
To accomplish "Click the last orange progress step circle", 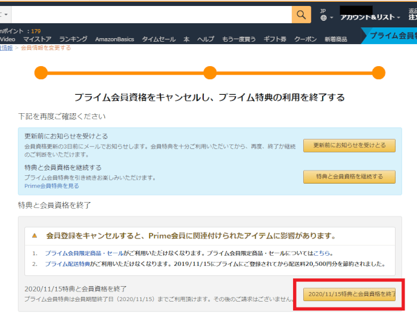I will point(378,73).
